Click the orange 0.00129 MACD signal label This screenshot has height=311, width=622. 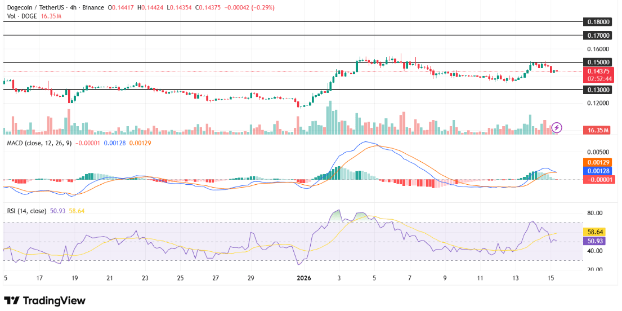[x=598, y=162]
